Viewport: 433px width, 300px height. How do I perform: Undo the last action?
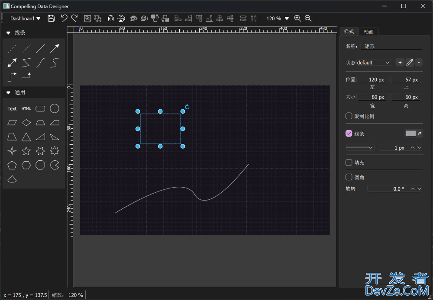[64, 19]
